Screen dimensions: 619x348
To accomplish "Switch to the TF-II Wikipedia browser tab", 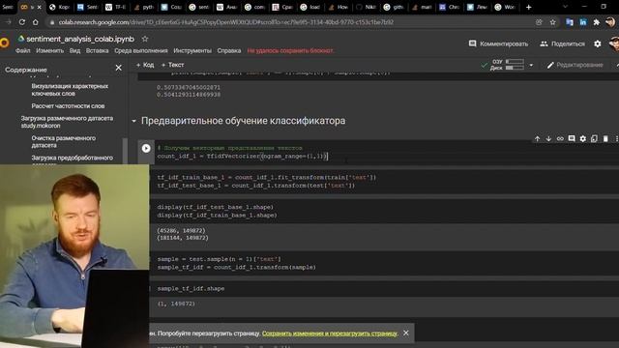I will pyautogui.click(x=116, y=7).
